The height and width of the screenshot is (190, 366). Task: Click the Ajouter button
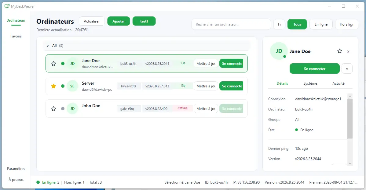pyautogui.click(x=119, y=21)
